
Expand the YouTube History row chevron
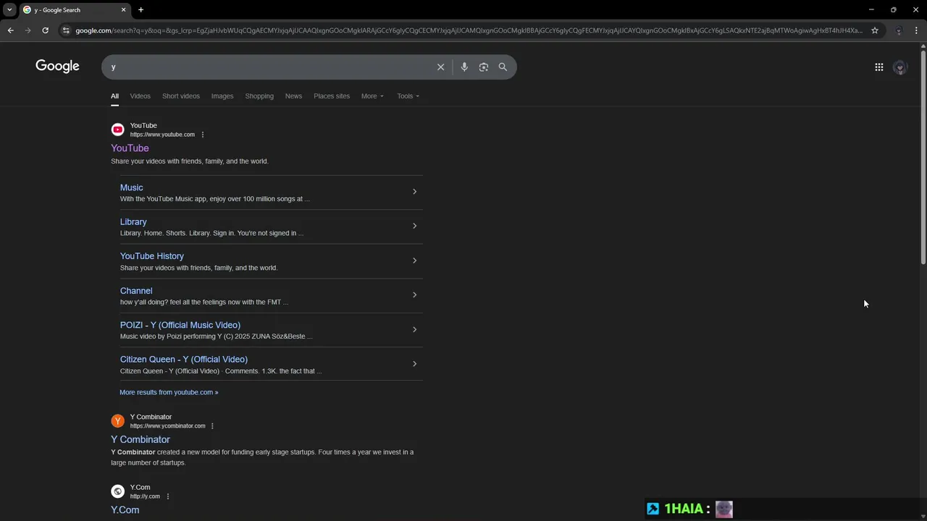(x=414, y=260)
